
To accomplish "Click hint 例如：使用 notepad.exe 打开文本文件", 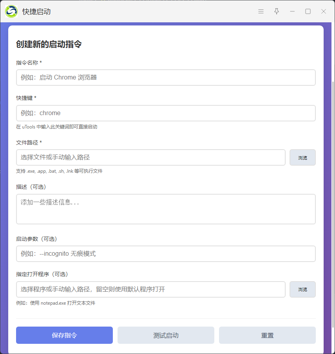I will [56, 303].
